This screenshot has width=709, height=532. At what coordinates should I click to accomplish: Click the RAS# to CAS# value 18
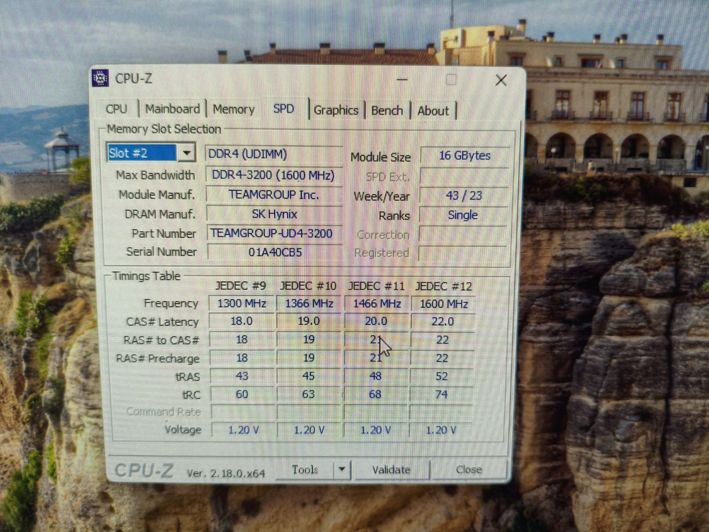[242, 339]
